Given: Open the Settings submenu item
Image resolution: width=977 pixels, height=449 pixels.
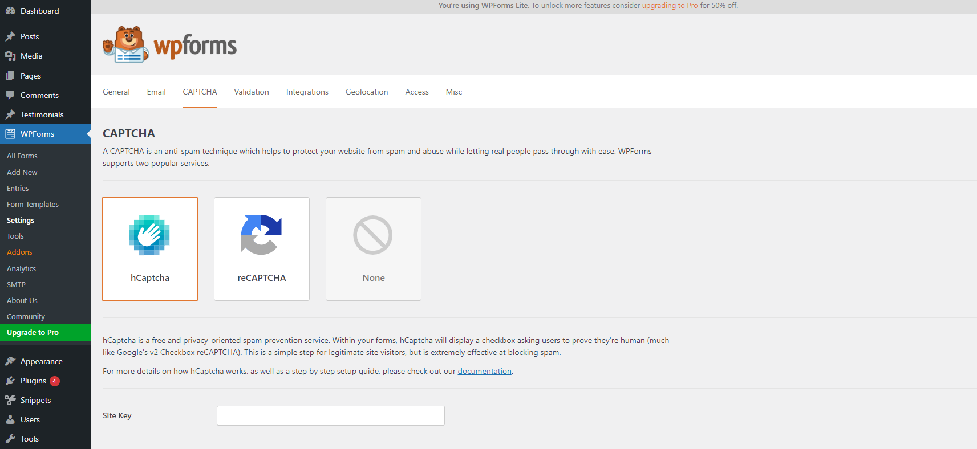Looking at the screenshot, I should pyautogui.click(x=21, y=220).
